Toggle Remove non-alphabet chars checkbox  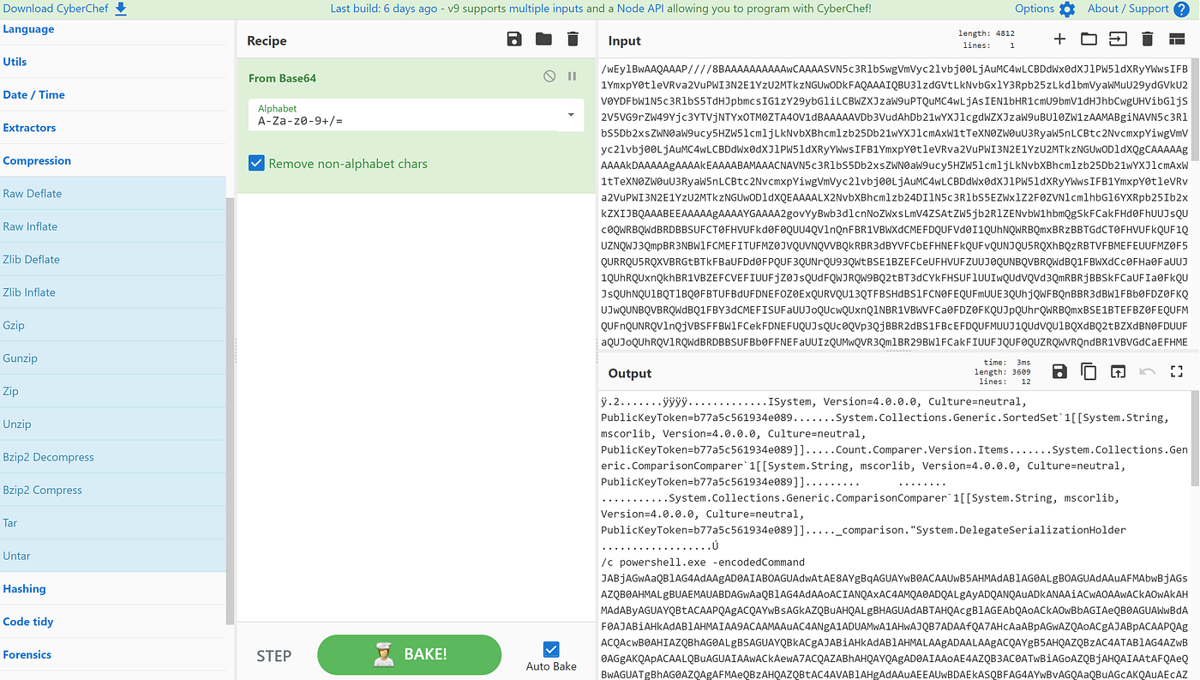click(256, 163)
